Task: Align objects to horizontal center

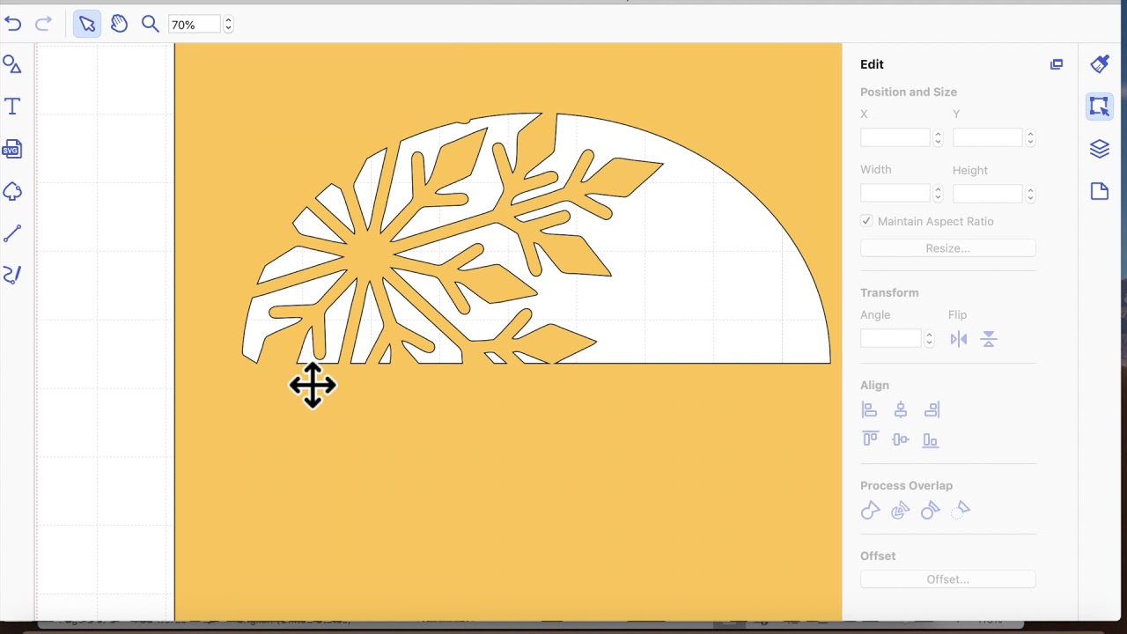Action: pos(901,409)
